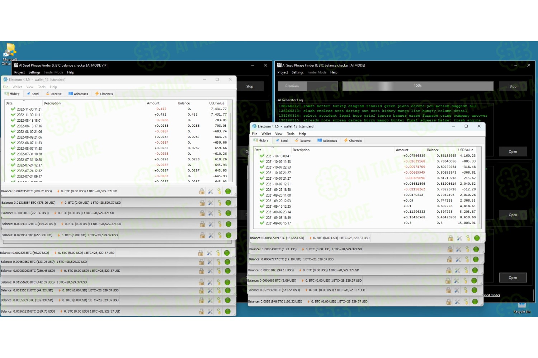This screenshot has width=538, height=358.
Task: Click seed icon in 0.00540512 BTC status bar
Action: tap(220, 224)
